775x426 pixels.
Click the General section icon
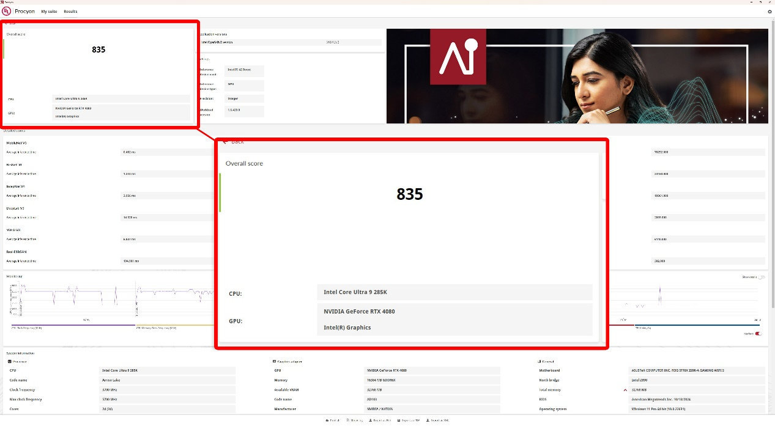(540, 362)
